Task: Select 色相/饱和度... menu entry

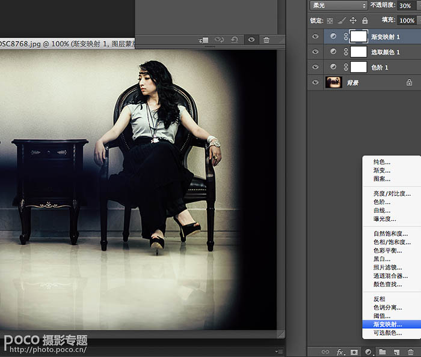Action: click(x=392, y=242)
